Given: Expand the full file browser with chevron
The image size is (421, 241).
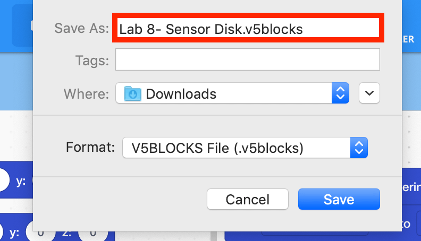Looking at the screenshot, I should tap(369, 93).
